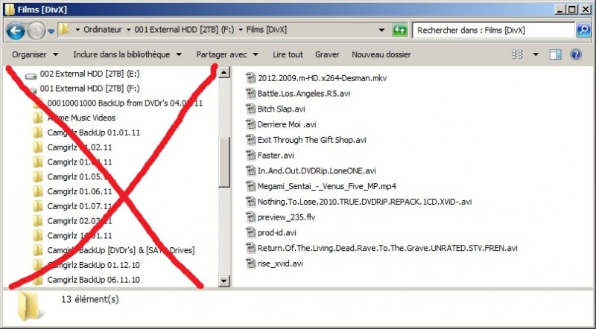The height and width of the screenshot is (329, 596).
Task: Open Inclure dans la bibliothèque menu
Action: click(x=127, y=54)
